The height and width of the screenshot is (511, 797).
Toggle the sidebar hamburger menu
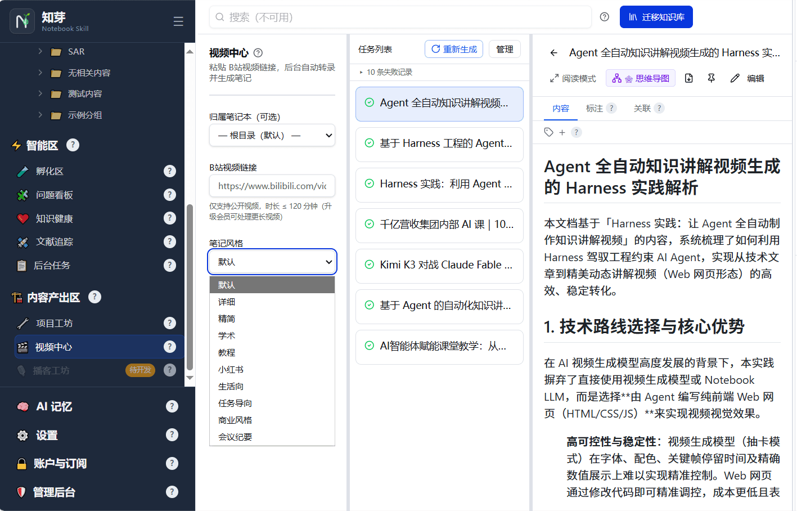(x=178, y=21)
